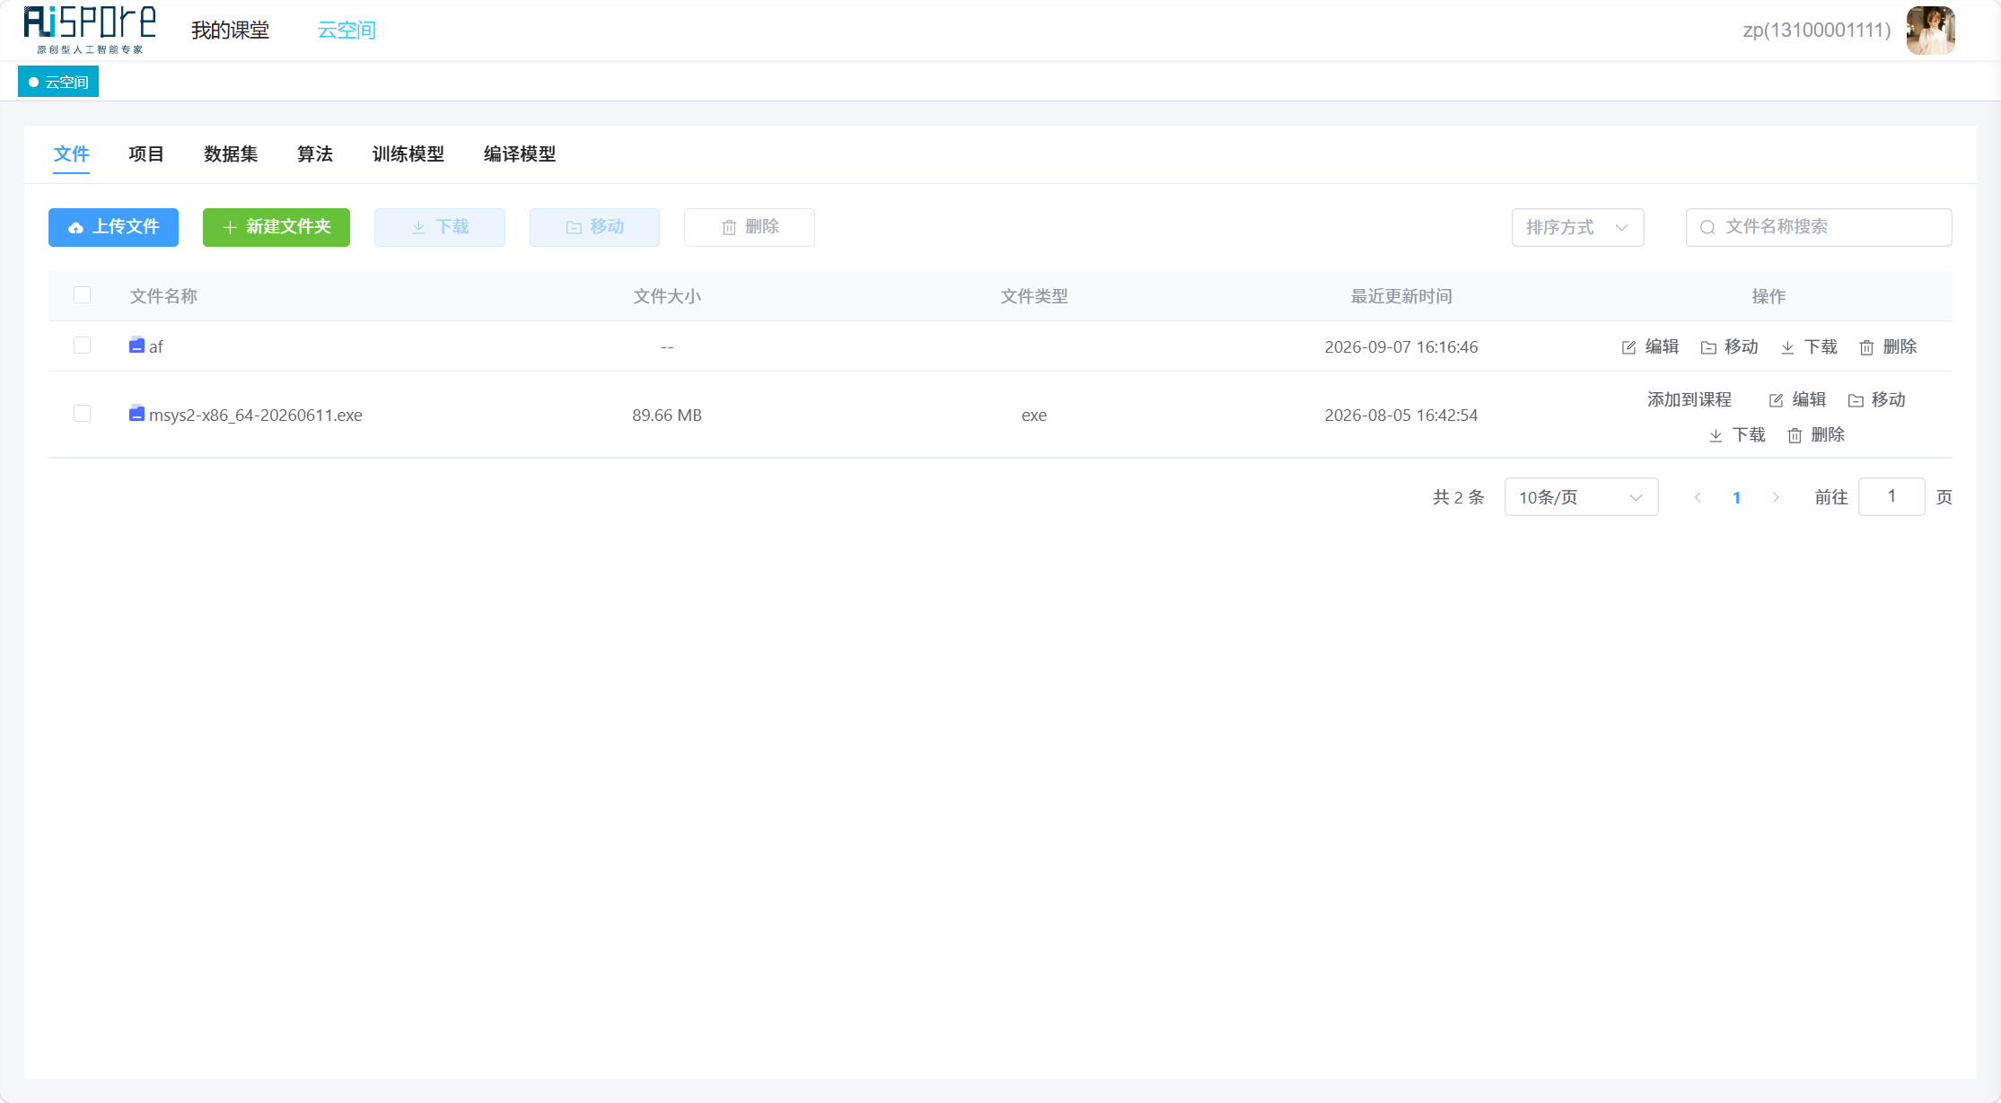Click download icon for af folder
Viewport: 2001px width, 1103px height.
tap(1787, 347)
